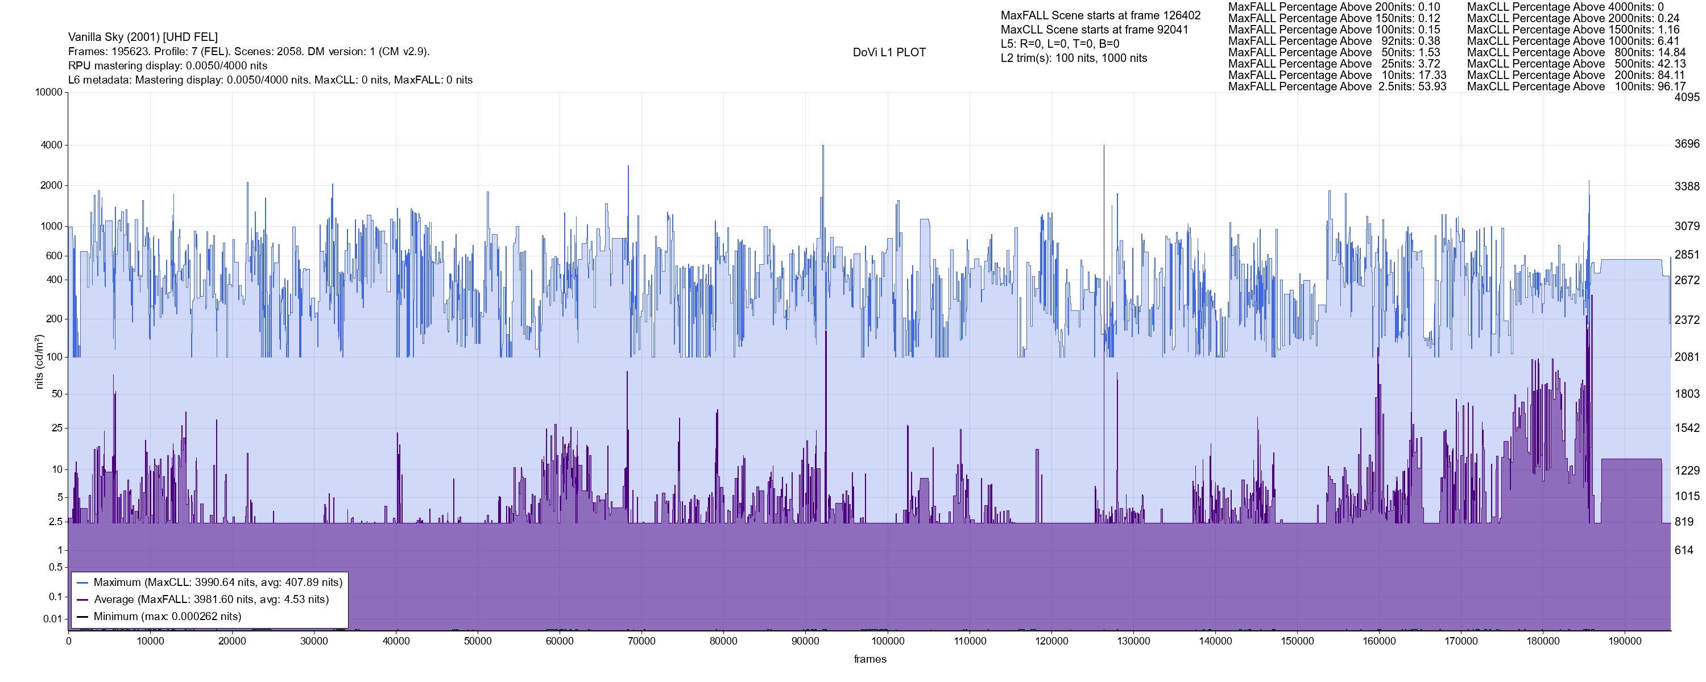The width and height of the screenshot is (1706, 682).
Task: Click the y-axis tick labeled 10000
Action: pyautogui.click(x=49, y=92)
